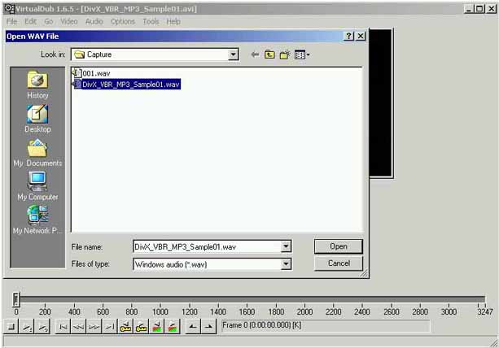This screenshot has width=499, height=348.
Task: Open the Audio menu
Action: [x=94, y=22]
